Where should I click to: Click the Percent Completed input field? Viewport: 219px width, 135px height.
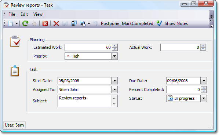click(184, 90)
